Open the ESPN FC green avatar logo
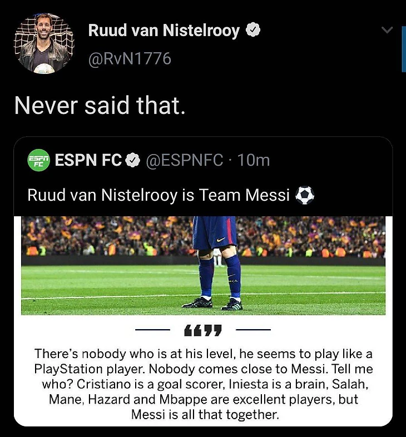The height and width of the screenshot is (437, 406). [x=38, y=160]
